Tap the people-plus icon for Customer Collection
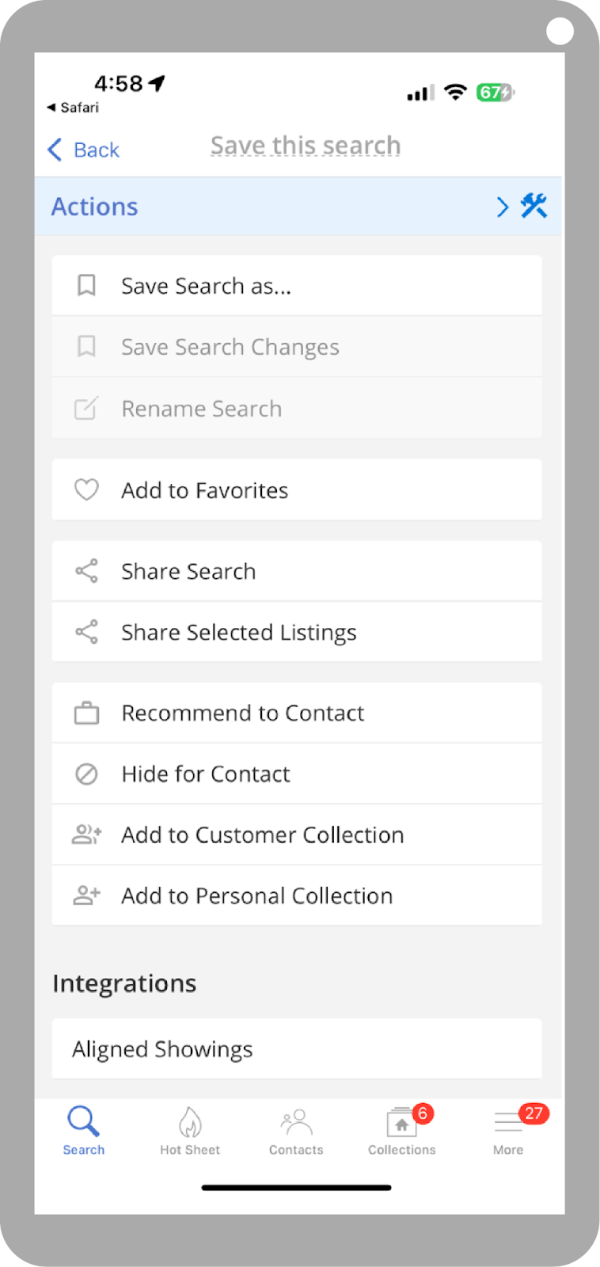The height and width of the screenshot is (1267, 600). [x=86, y=835]
